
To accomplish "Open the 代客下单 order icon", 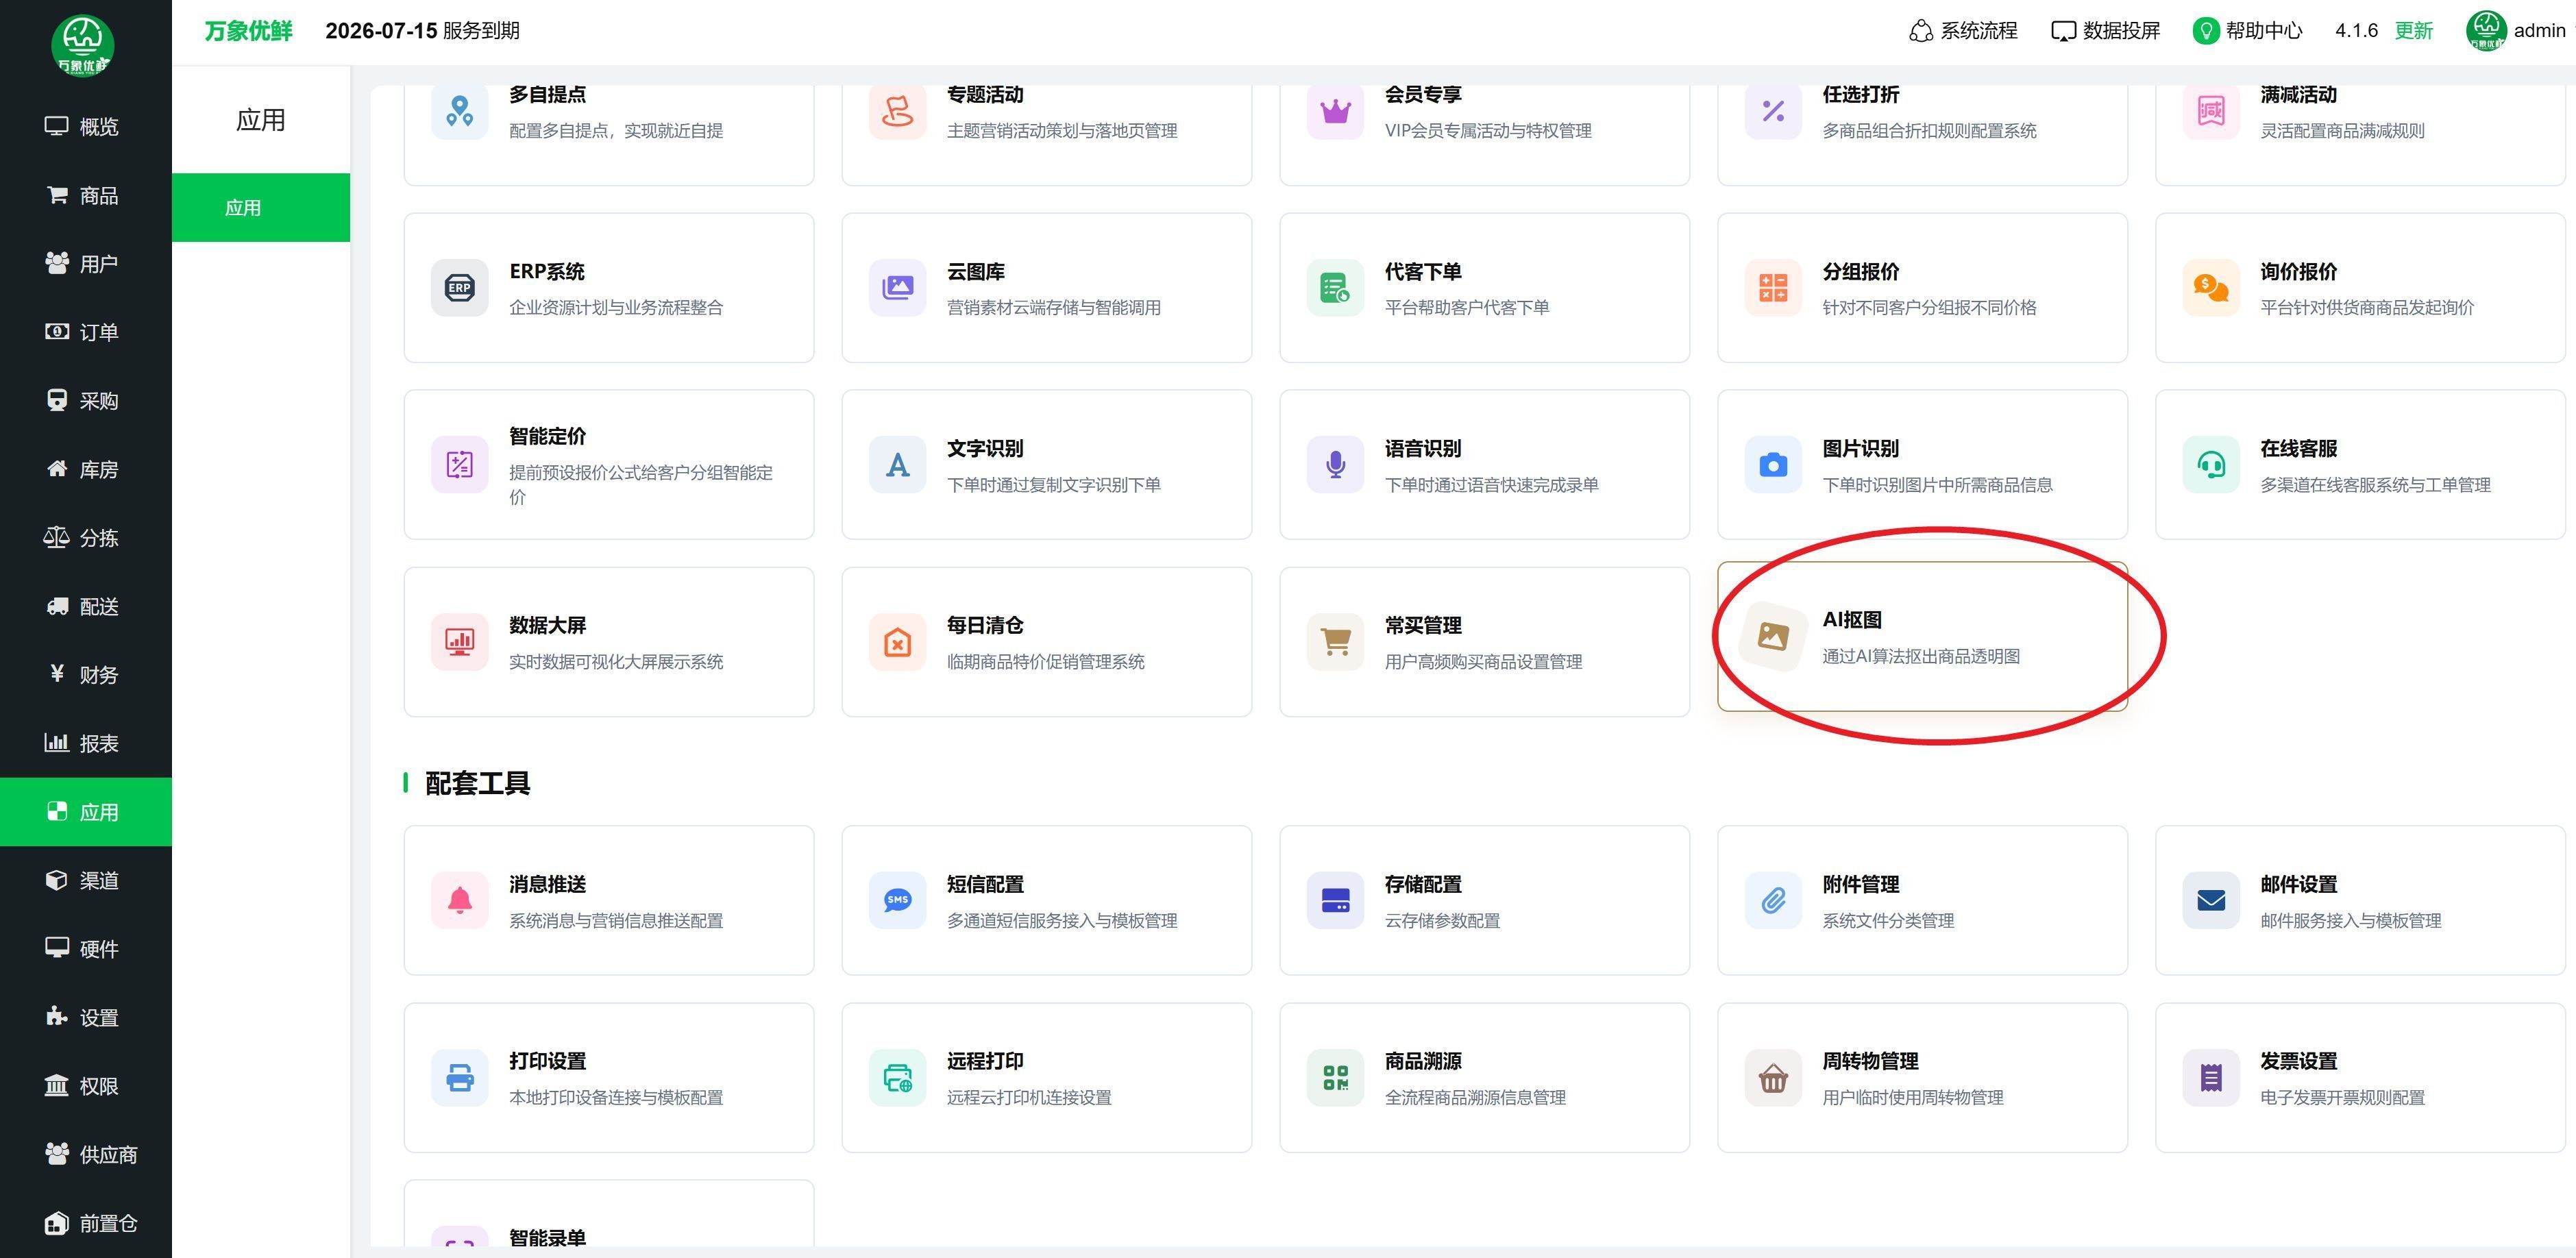I will pyautogui.click(x=1335, y=288).
